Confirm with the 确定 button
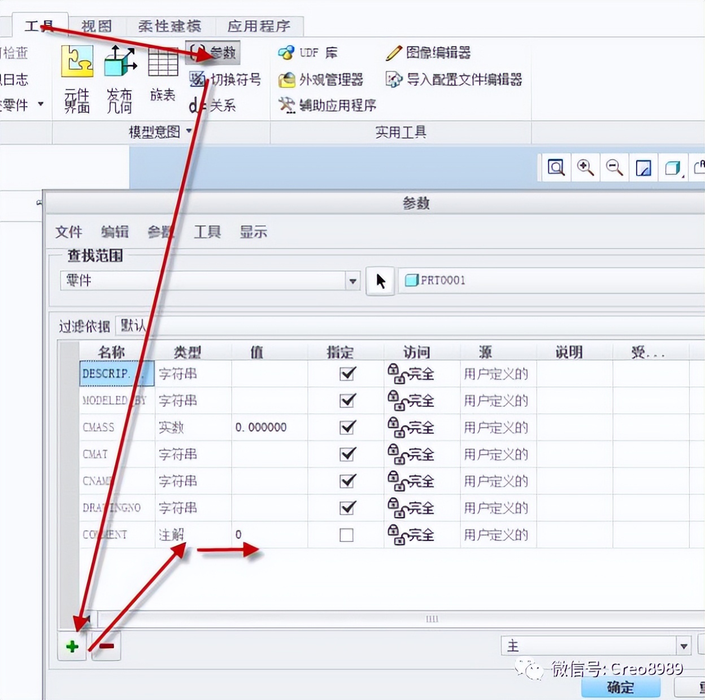705x700 pixels. point(620,688)
